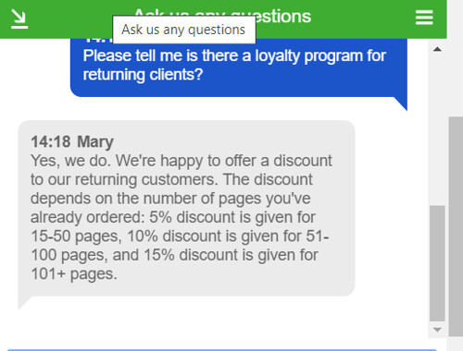
Task: Click the agent name Mary
Action: (95, 142)
